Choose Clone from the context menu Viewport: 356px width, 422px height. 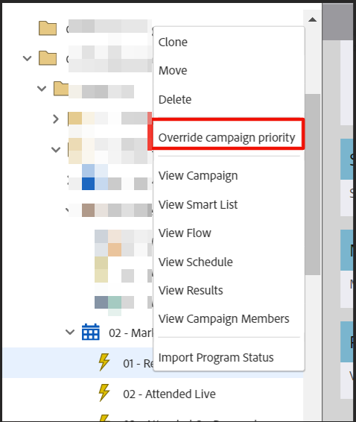point(173,42)
